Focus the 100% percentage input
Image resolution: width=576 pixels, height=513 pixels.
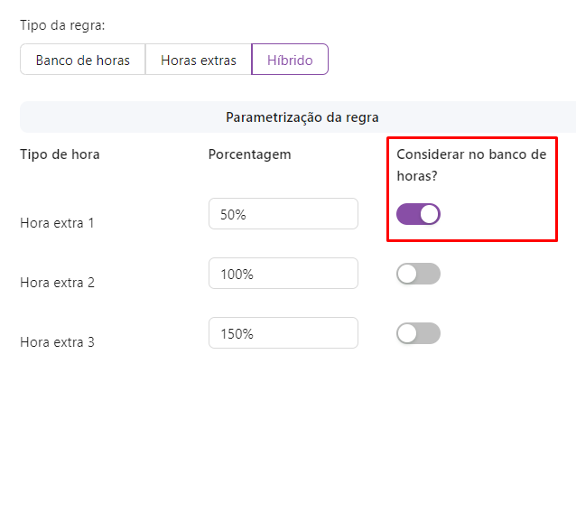[283, 274]
